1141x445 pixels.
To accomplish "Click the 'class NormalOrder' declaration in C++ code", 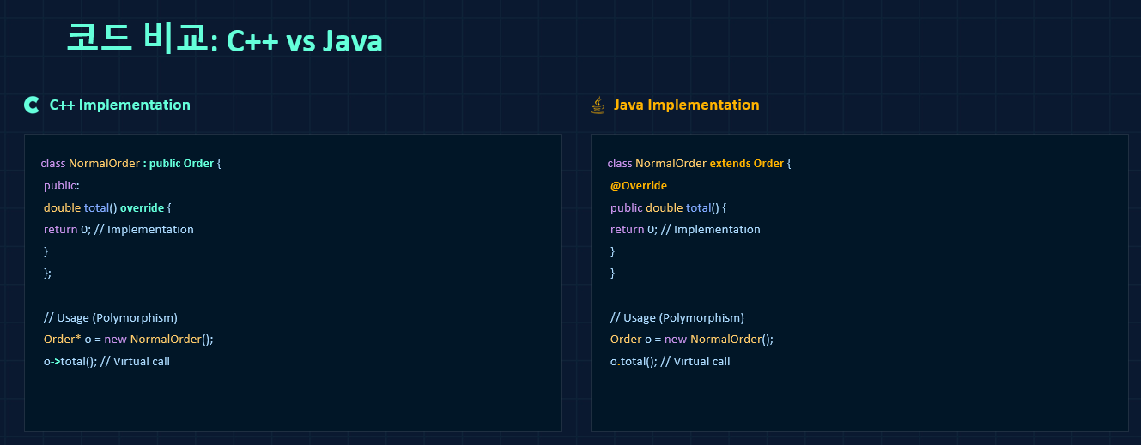I will [90, 163].
